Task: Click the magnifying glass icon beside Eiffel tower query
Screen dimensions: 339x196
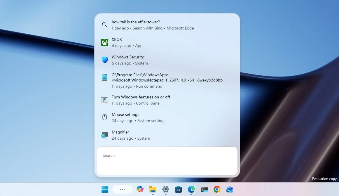Action: [x=105, y=25]
